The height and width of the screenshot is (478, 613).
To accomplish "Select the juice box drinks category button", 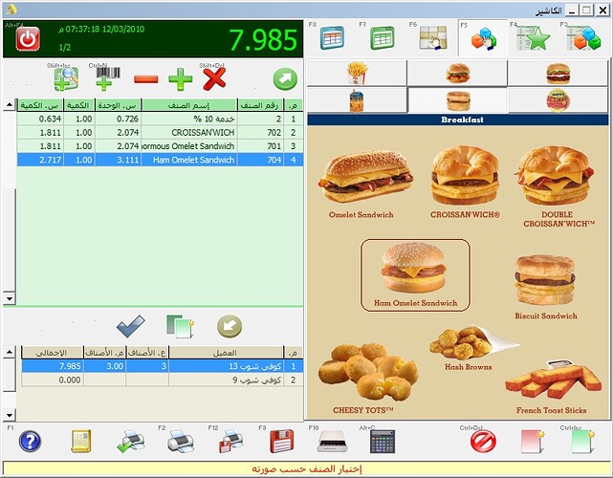I will point(357,100).
